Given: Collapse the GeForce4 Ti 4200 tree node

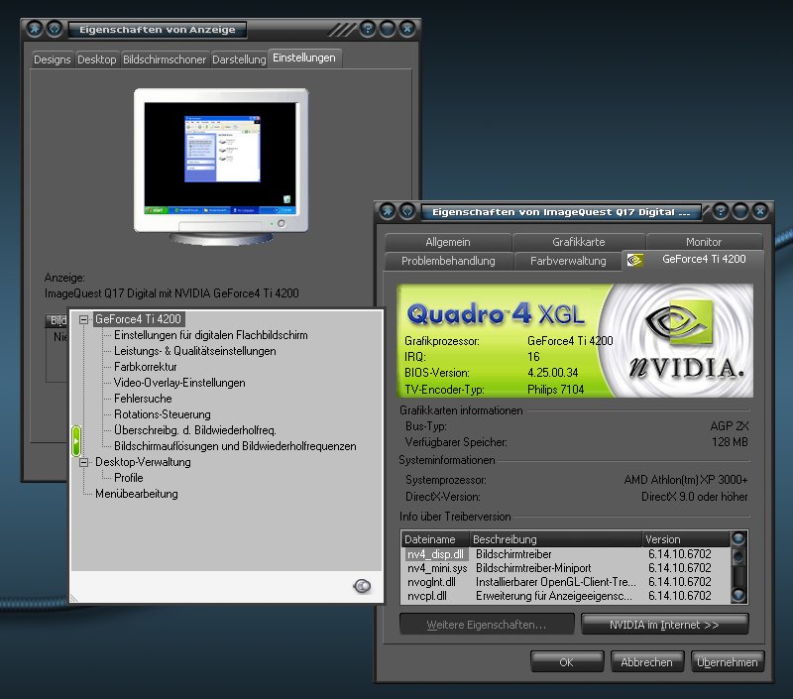Looking at the screenshot, I should coord(84,319).
